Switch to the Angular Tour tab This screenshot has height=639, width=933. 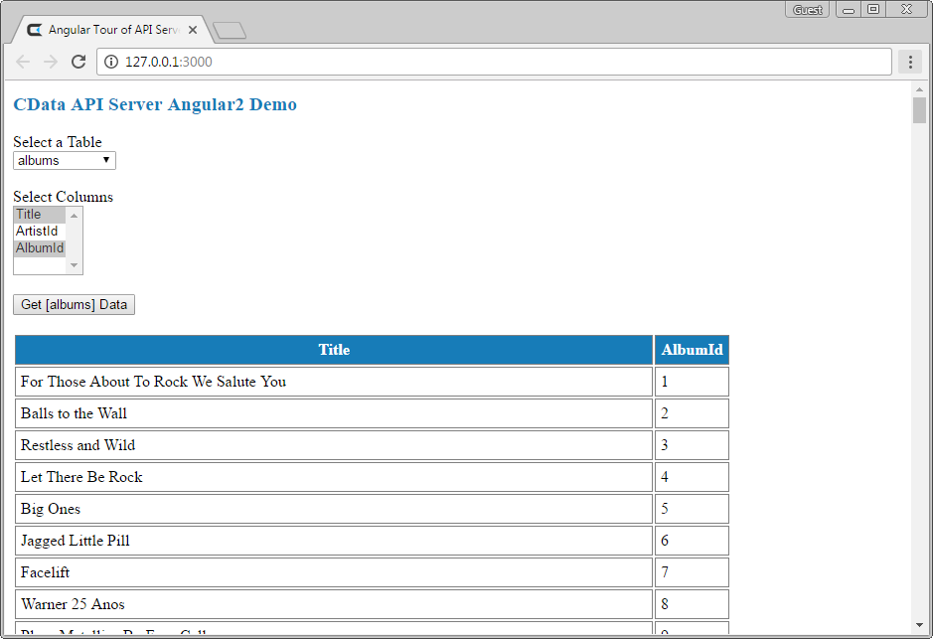coord(109,30)
